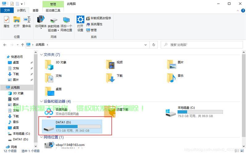This screenshot has width=246, height=154.
Task: Click the DATA1 (D:) capacity bar
Action: click(78, 126)
